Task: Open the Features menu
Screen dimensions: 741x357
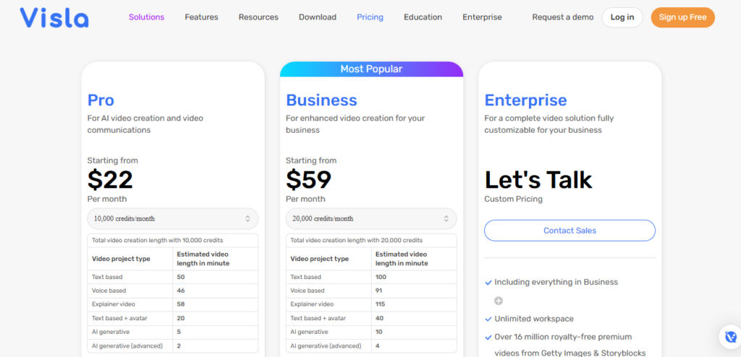Action: [201, 17]
